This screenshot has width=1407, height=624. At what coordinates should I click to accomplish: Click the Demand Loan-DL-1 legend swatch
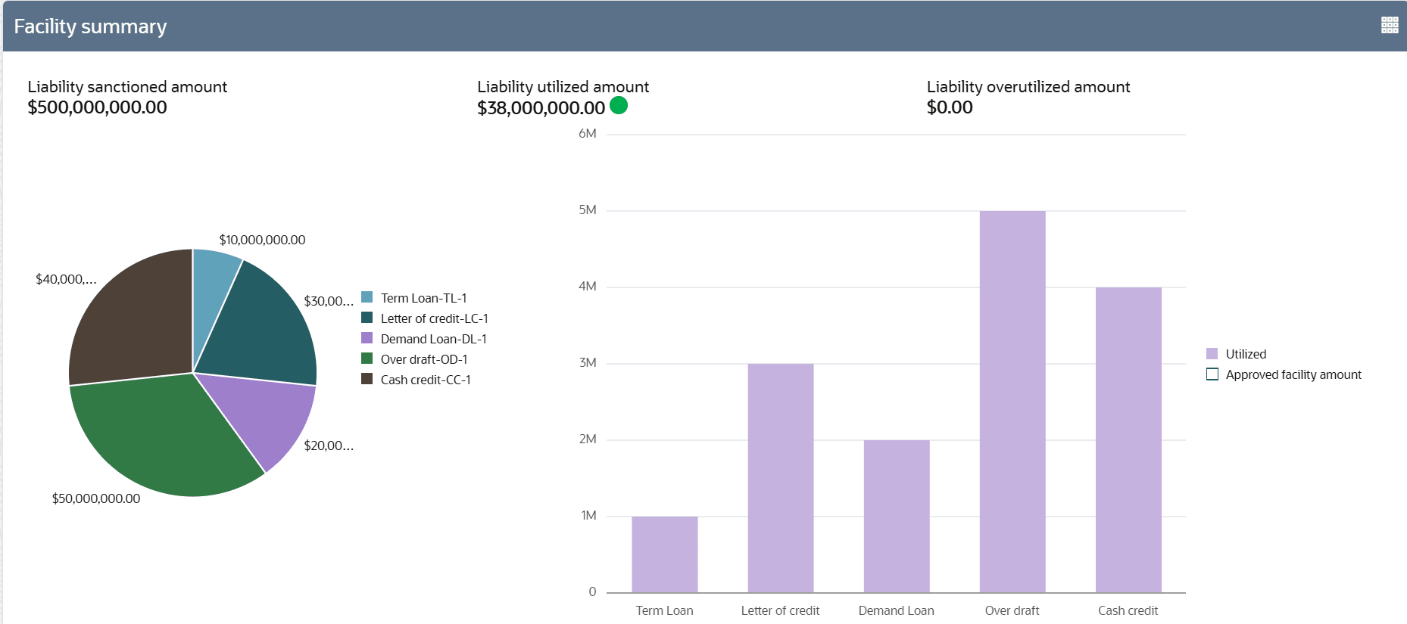point(367,338)
